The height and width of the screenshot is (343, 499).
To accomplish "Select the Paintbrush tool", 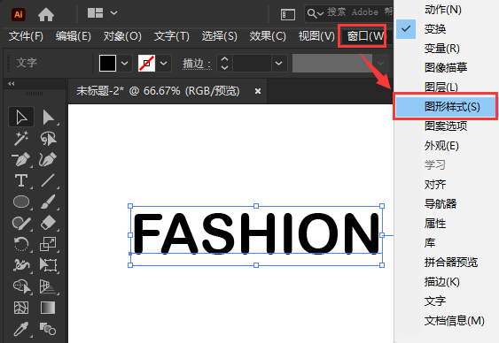I will (49, 202).
